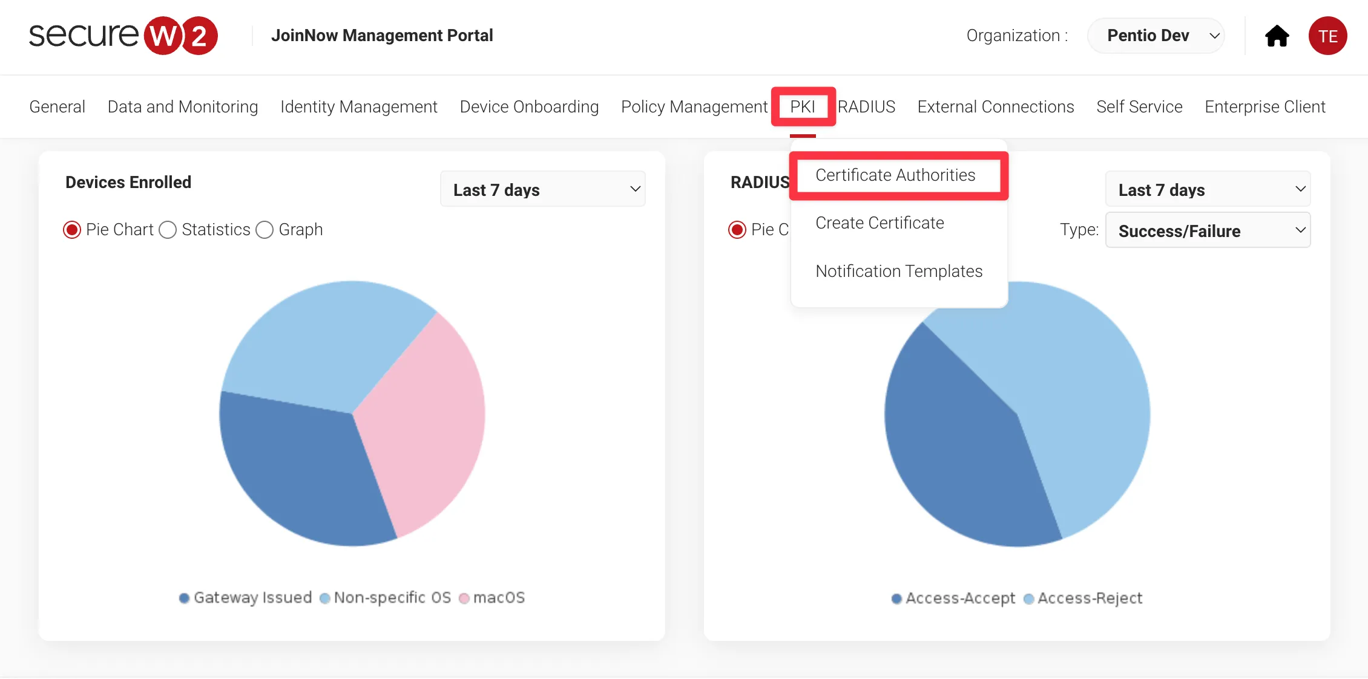1368x679 pixels.
Task: Select the Statistics radio button
Action: click(x=168, y=230)
